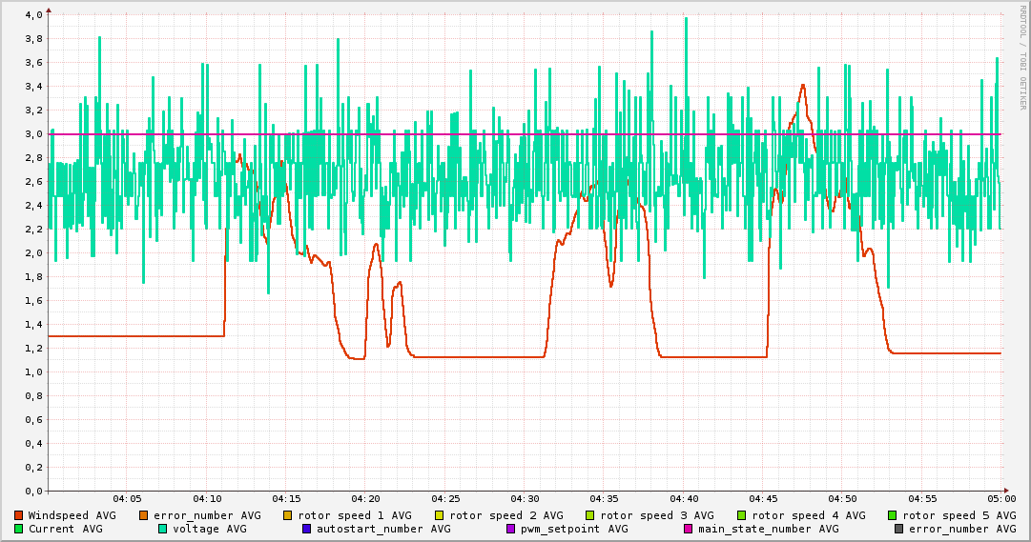The image size is (1031, 542).
Task: Click the Windspeed AVG legend label
Action: [72, 515]
